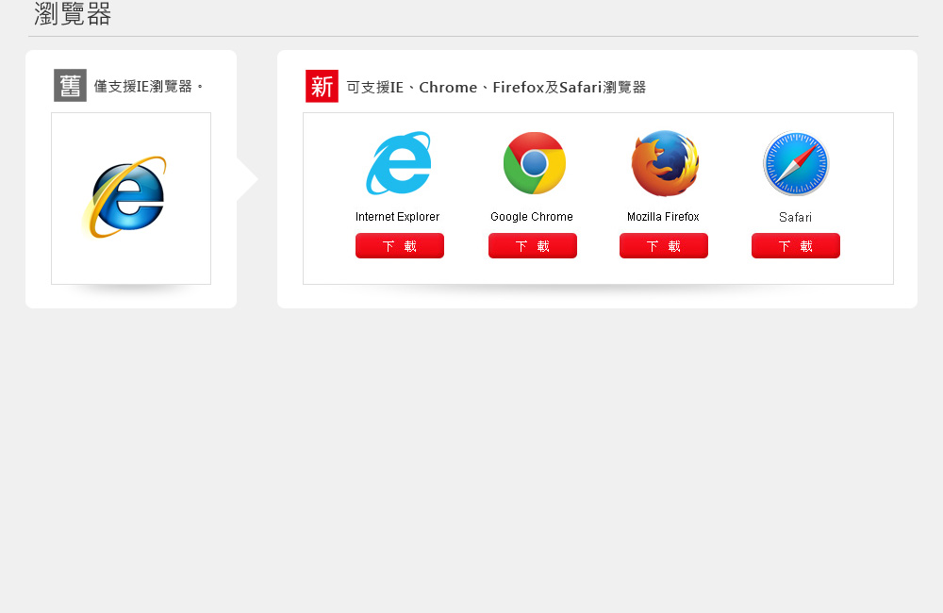Download Google Chrome with its 下載 button
Screen dimensions: 943x613
point(532,246)
